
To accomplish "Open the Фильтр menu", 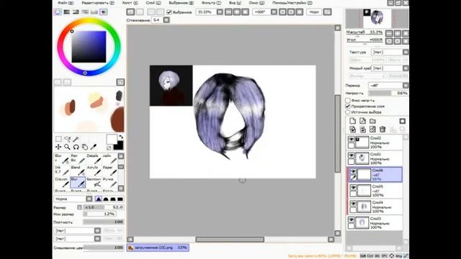I will pyautogui.click(x=211, y=3).
